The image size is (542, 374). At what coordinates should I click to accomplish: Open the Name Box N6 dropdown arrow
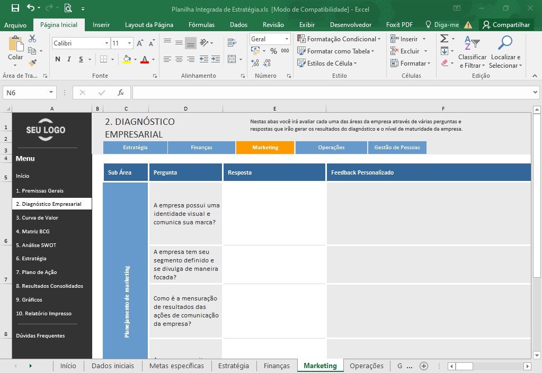pos(51,92)
